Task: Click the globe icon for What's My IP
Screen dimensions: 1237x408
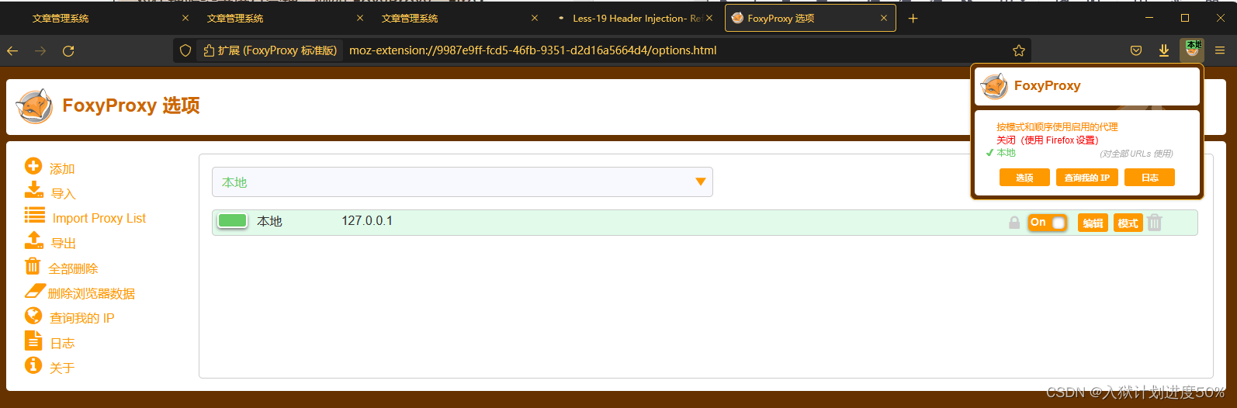Action: pyautogui.click(x=33, y=315)
